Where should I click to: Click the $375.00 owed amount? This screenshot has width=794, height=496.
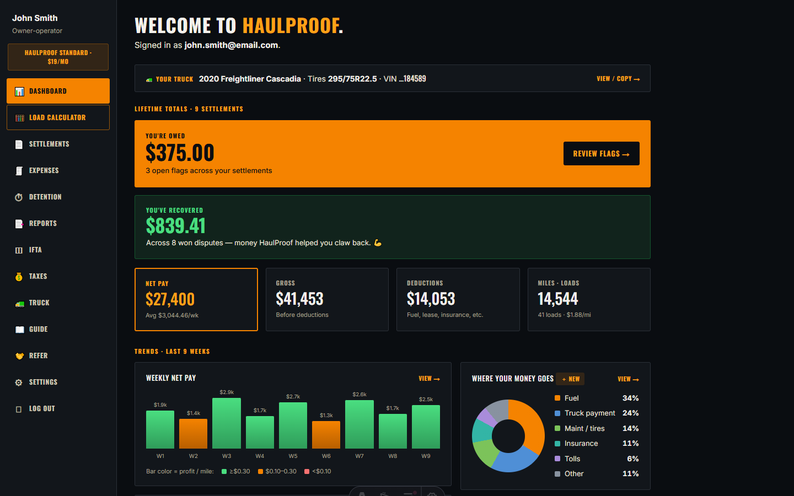point(180,153)
